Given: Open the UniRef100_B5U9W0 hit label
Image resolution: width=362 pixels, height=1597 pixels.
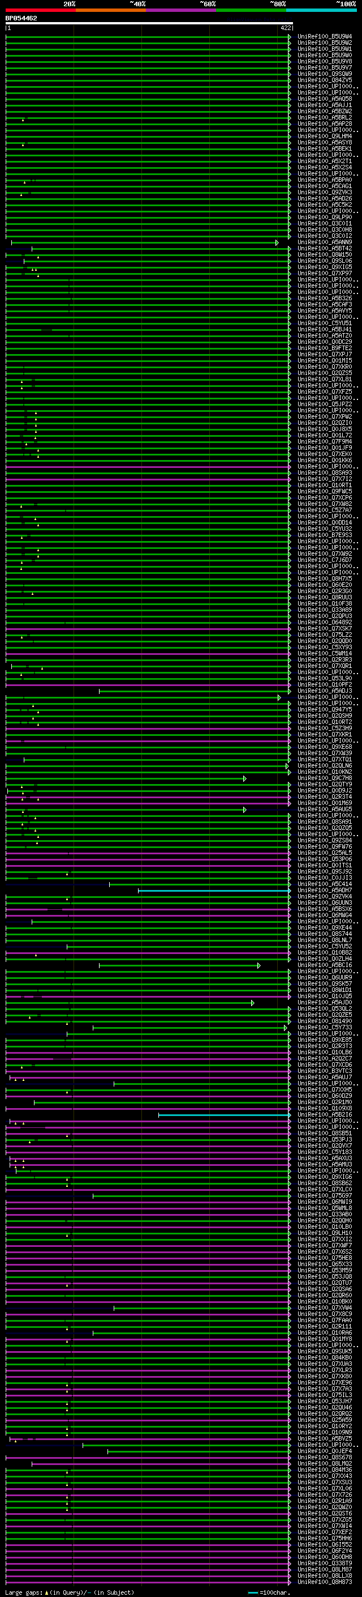Looking at the screenshot, I should (325, 55).
